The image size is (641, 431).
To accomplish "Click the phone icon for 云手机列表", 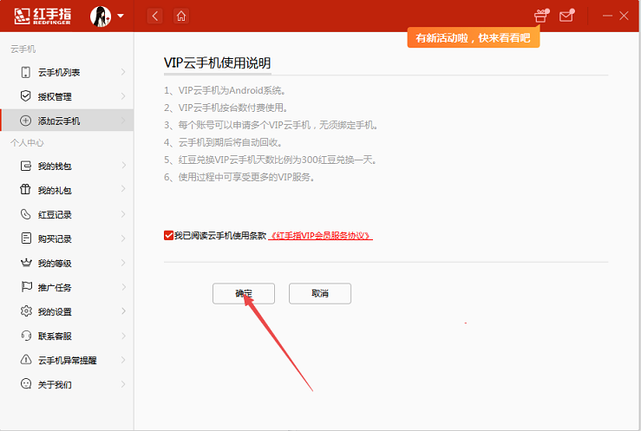I will pos(25,72).
